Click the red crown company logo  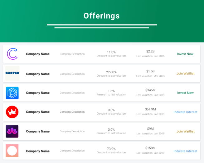pos(12,112)
